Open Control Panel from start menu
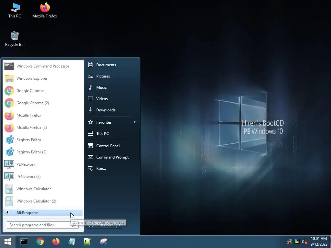Viewport: 331px width, 248px height. (112, 146)
